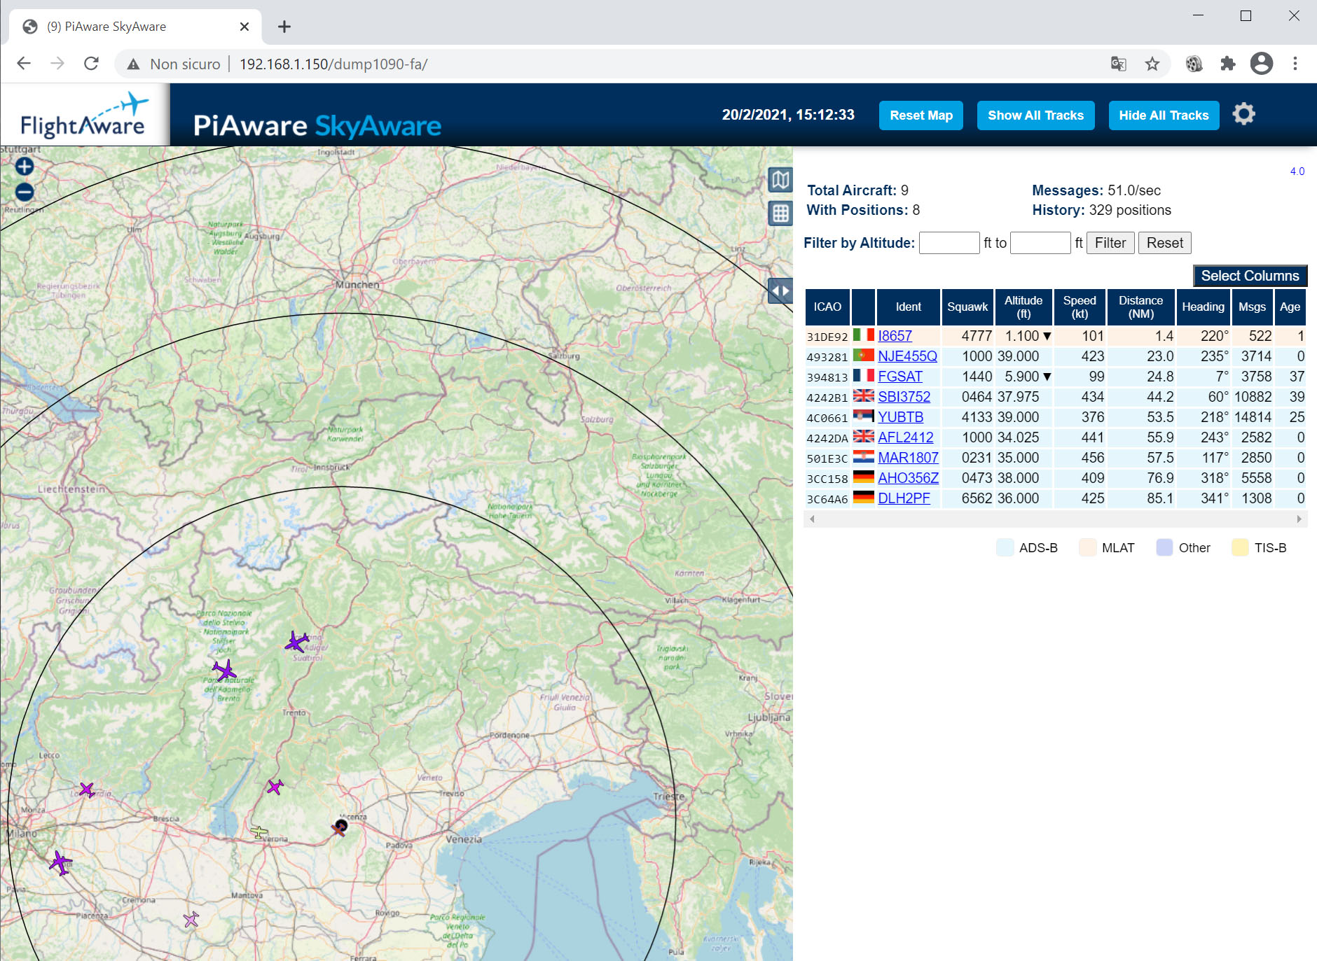This screenshot has height=961, width=1317.
Task: Click the minimum altitude input field
Action: (949, 243)
